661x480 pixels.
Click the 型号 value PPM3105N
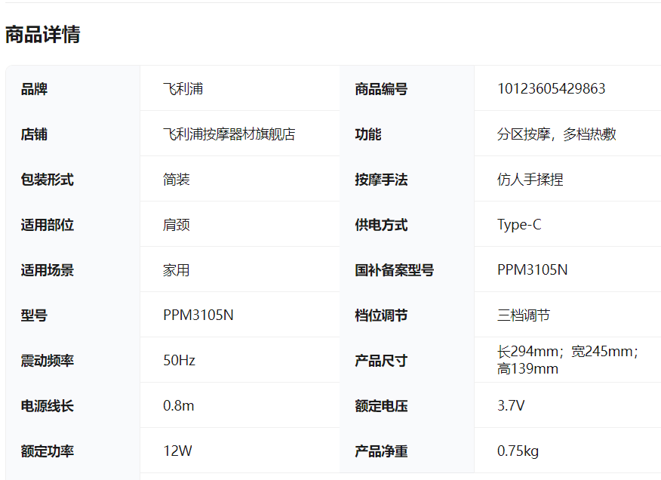point(198,315)
